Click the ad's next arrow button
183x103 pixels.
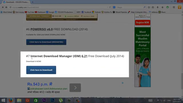point(75,88)
